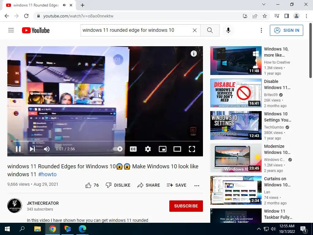Enter full screen mode

[192, 149]
